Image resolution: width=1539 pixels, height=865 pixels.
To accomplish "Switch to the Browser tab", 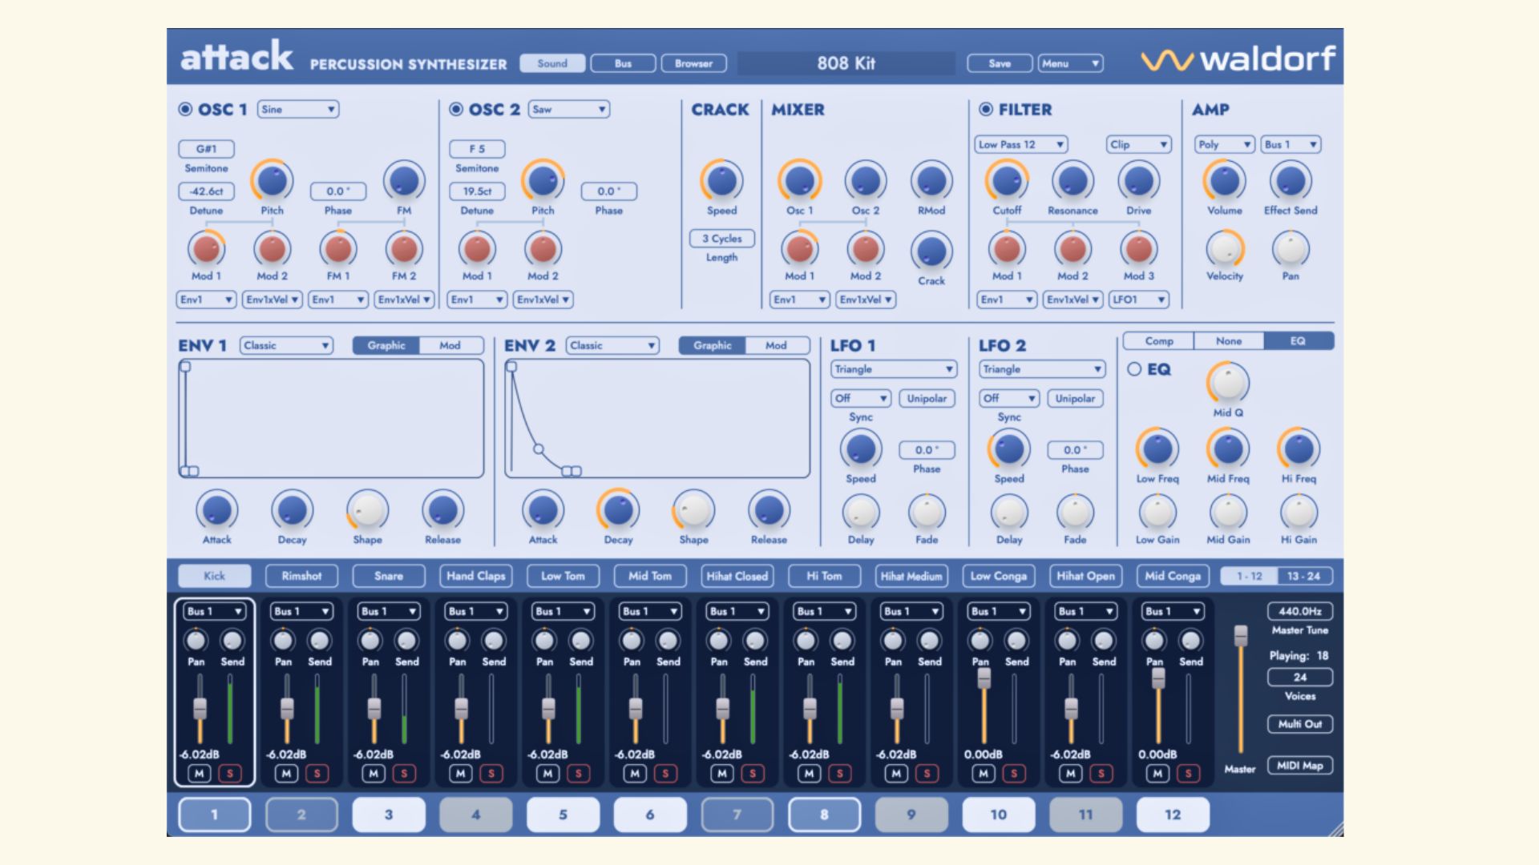I will (693, 63).
